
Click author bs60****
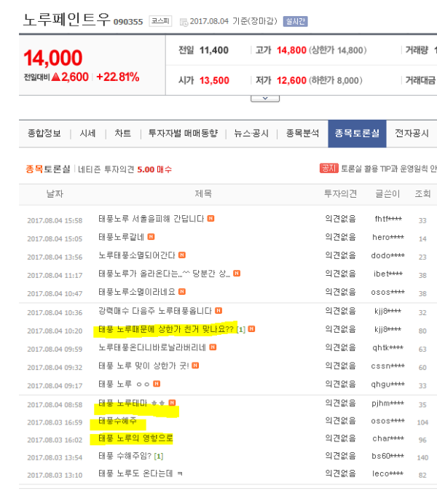pyautogui.click(x=388, y=456)
